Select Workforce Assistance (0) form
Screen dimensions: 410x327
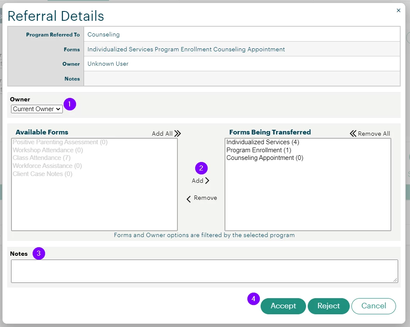pos(48,166)
